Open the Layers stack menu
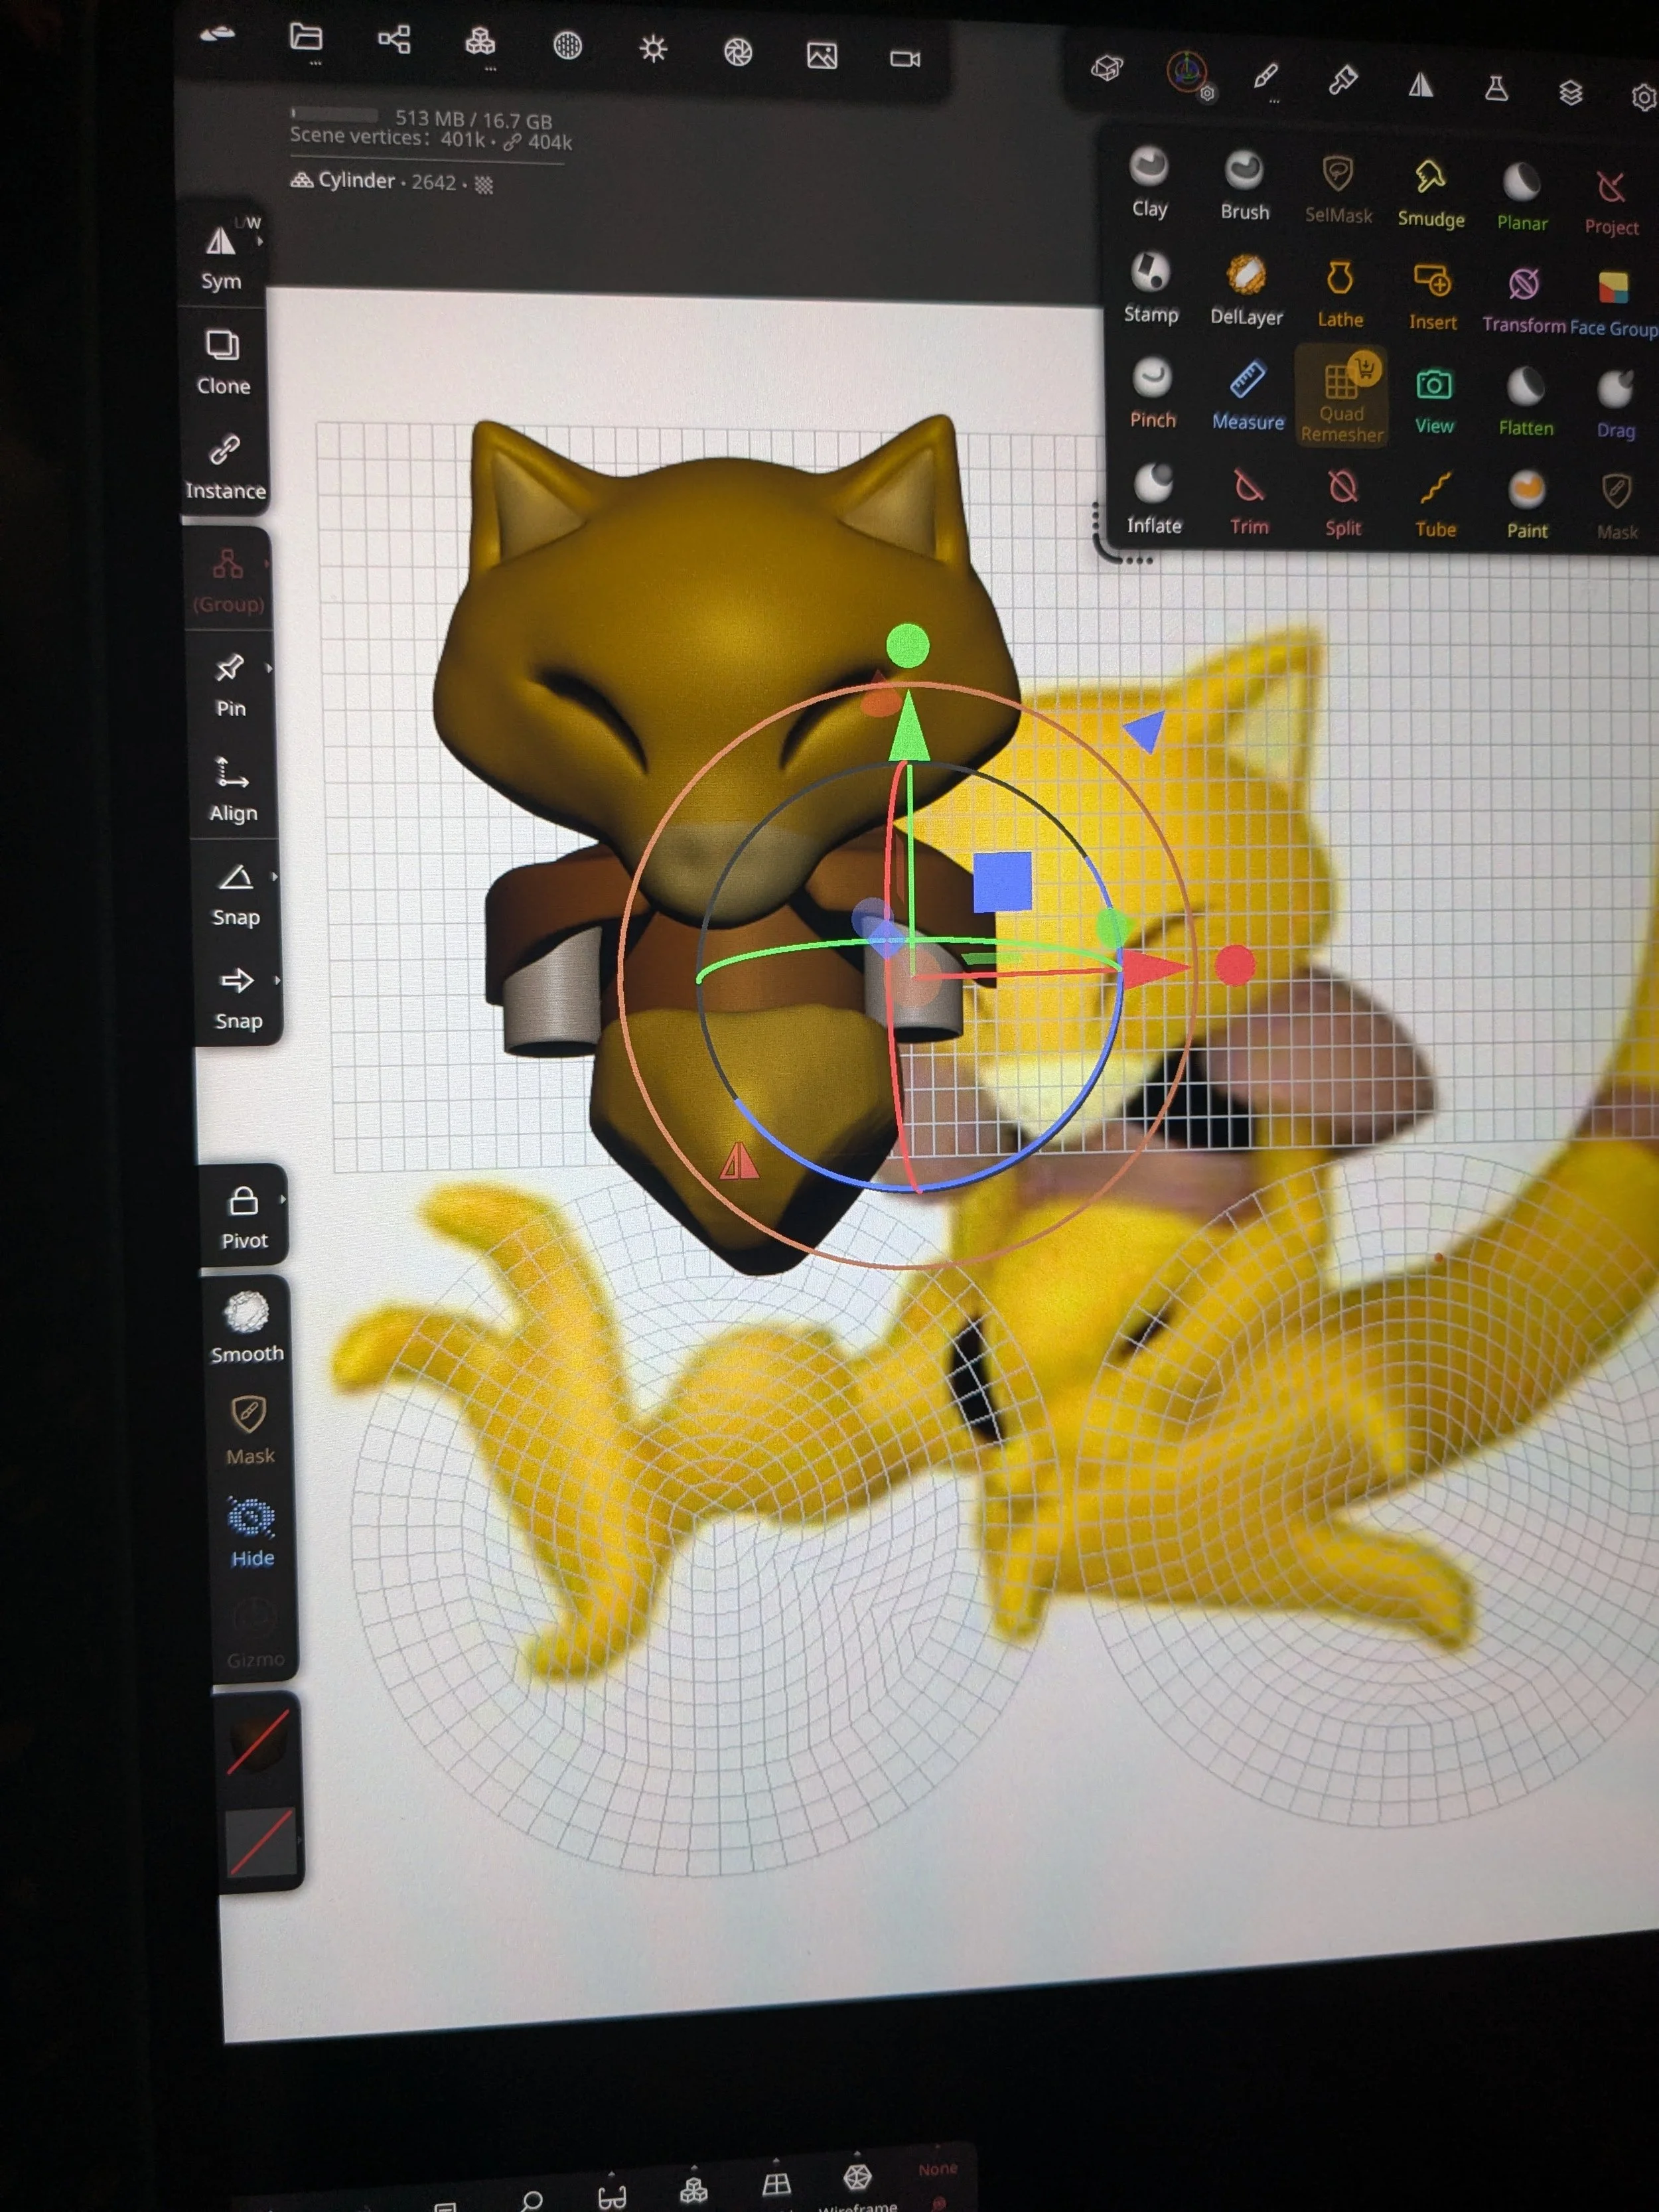This screenshot has height=2212, width=1659. coord(1571,93)
